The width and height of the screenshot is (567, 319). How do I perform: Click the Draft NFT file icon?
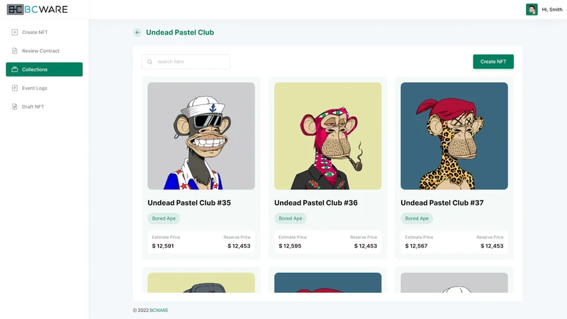click(14, 107)
